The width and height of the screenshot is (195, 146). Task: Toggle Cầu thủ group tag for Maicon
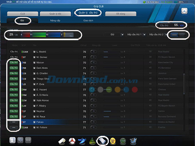point(14,62)
